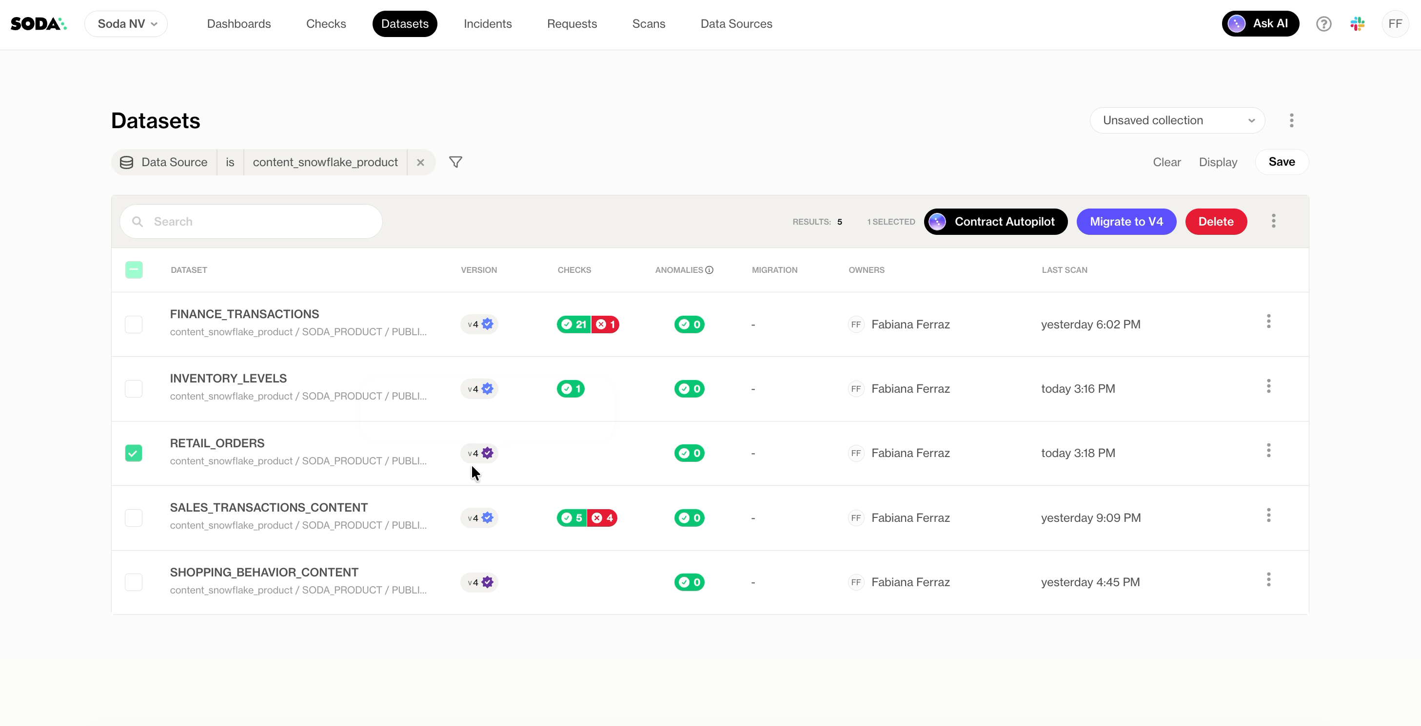Image resolution: width=1421 pixels, height=726 pixels.
Task: Open the FF user avatar menu
Action: (1395, 24)
